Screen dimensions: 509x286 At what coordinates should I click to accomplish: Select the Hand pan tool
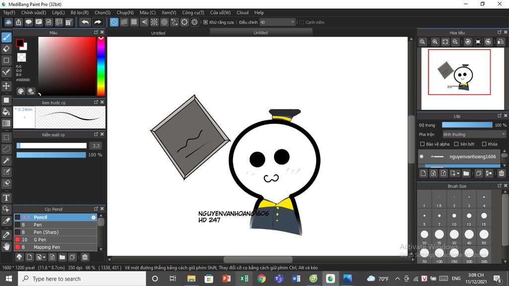(x=6, y=246)
